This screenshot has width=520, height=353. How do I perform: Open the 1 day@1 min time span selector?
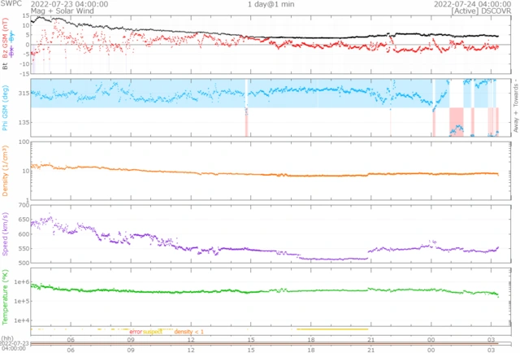click(271, 4)
